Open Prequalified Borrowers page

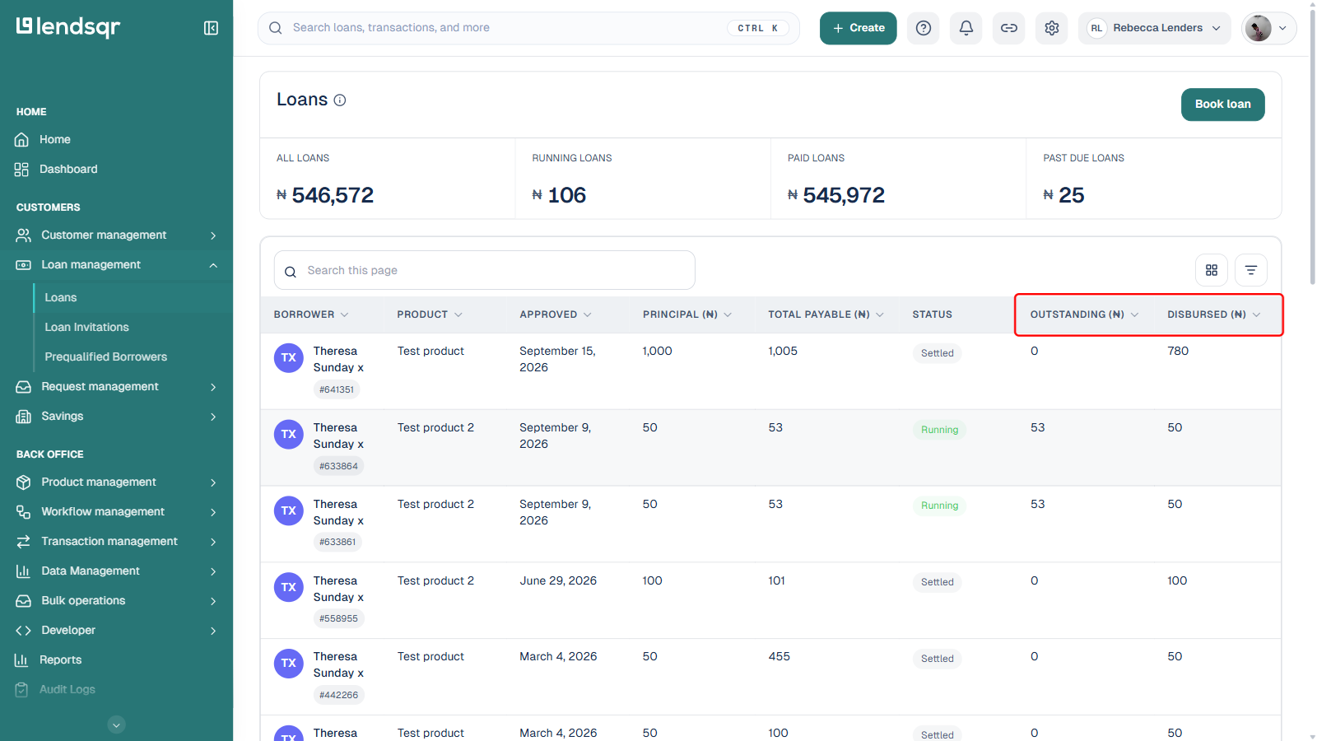tap(105, 357)
